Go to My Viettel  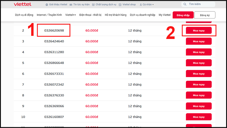pyautogui.click(x=165, y=15)
